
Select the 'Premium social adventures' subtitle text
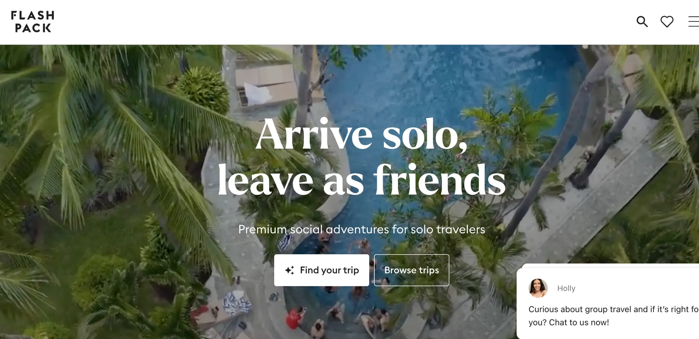(362, 229)
